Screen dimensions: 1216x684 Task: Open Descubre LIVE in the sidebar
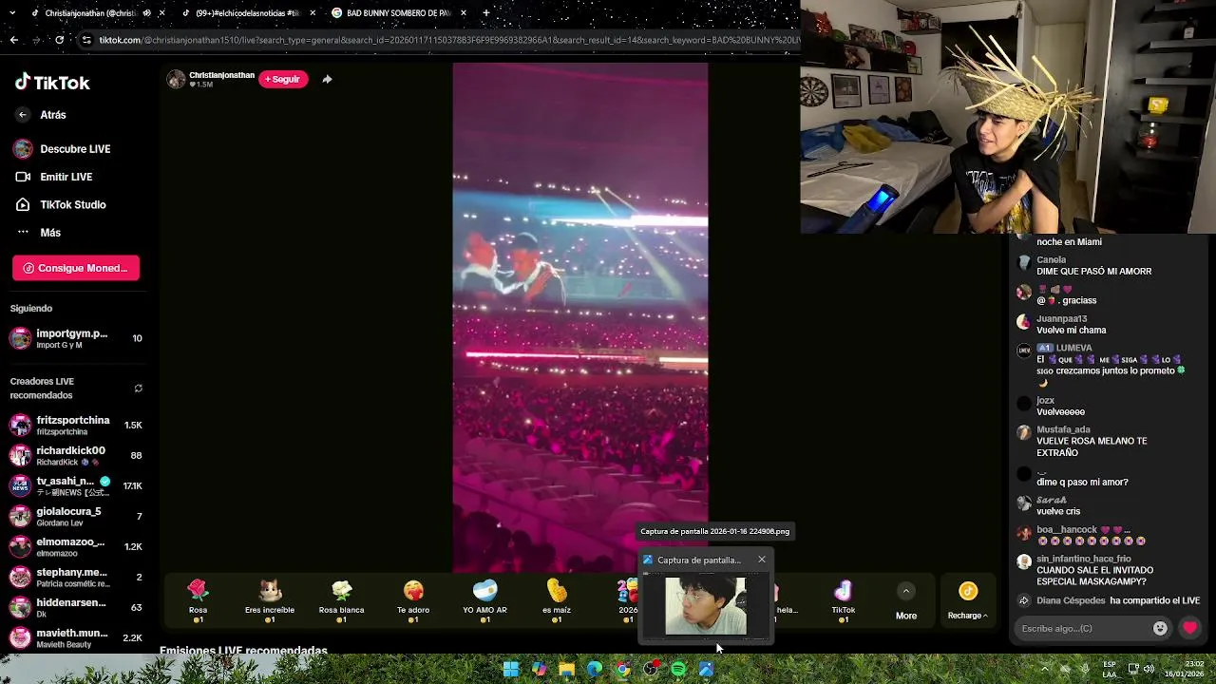pyautogui.click(x=63, y=149)
